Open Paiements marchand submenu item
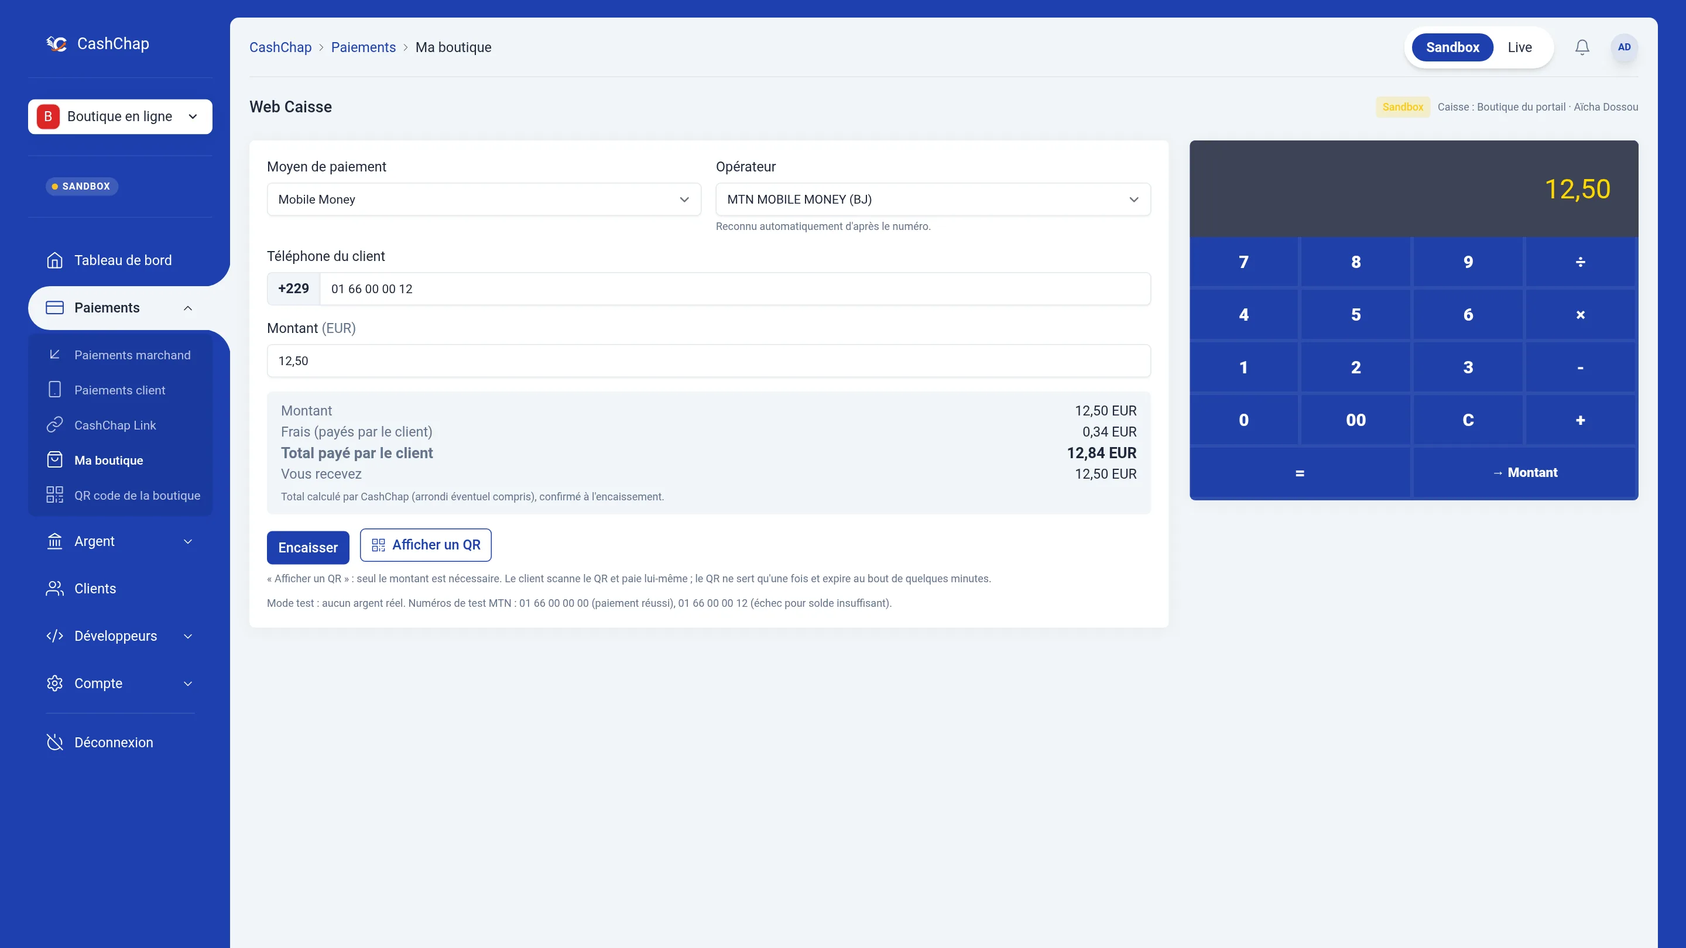 (x=121, y=355)
